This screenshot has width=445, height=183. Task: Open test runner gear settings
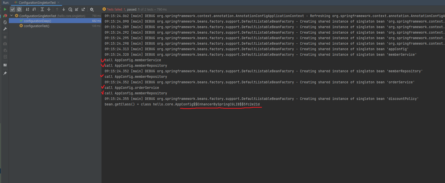[92, 9]
